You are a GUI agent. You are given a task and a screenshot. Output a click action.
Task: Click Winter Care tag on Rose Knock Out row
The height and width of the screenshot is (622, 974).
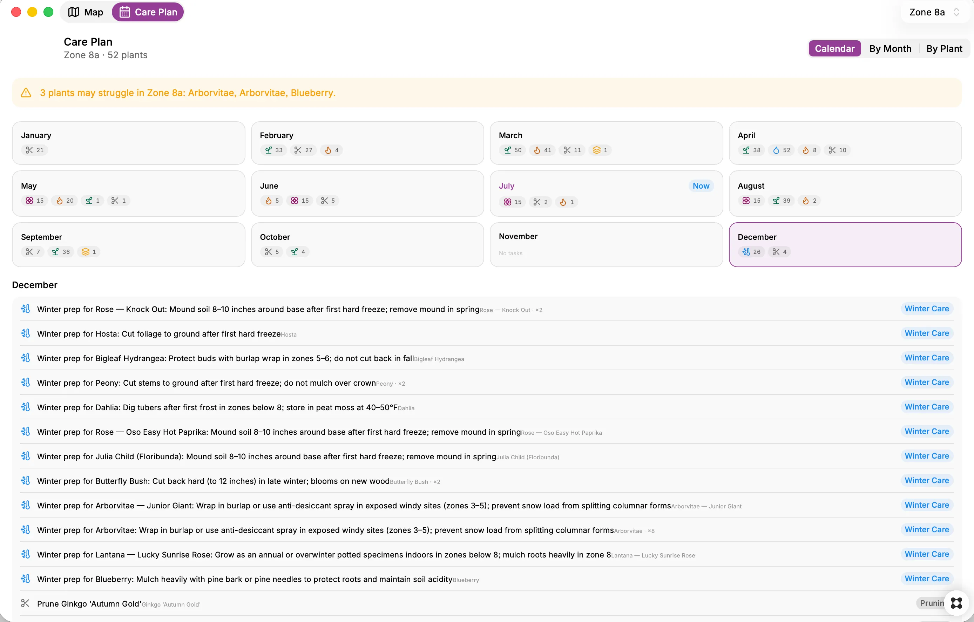[x=927, y=309]
